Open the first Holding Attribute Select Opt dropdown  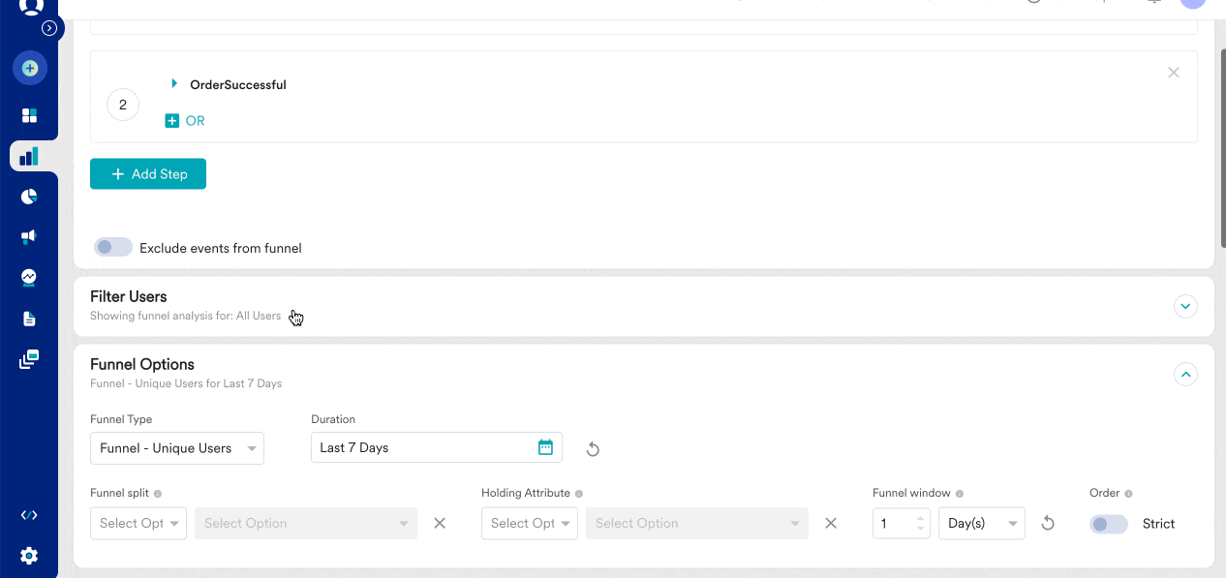[530, 523]
